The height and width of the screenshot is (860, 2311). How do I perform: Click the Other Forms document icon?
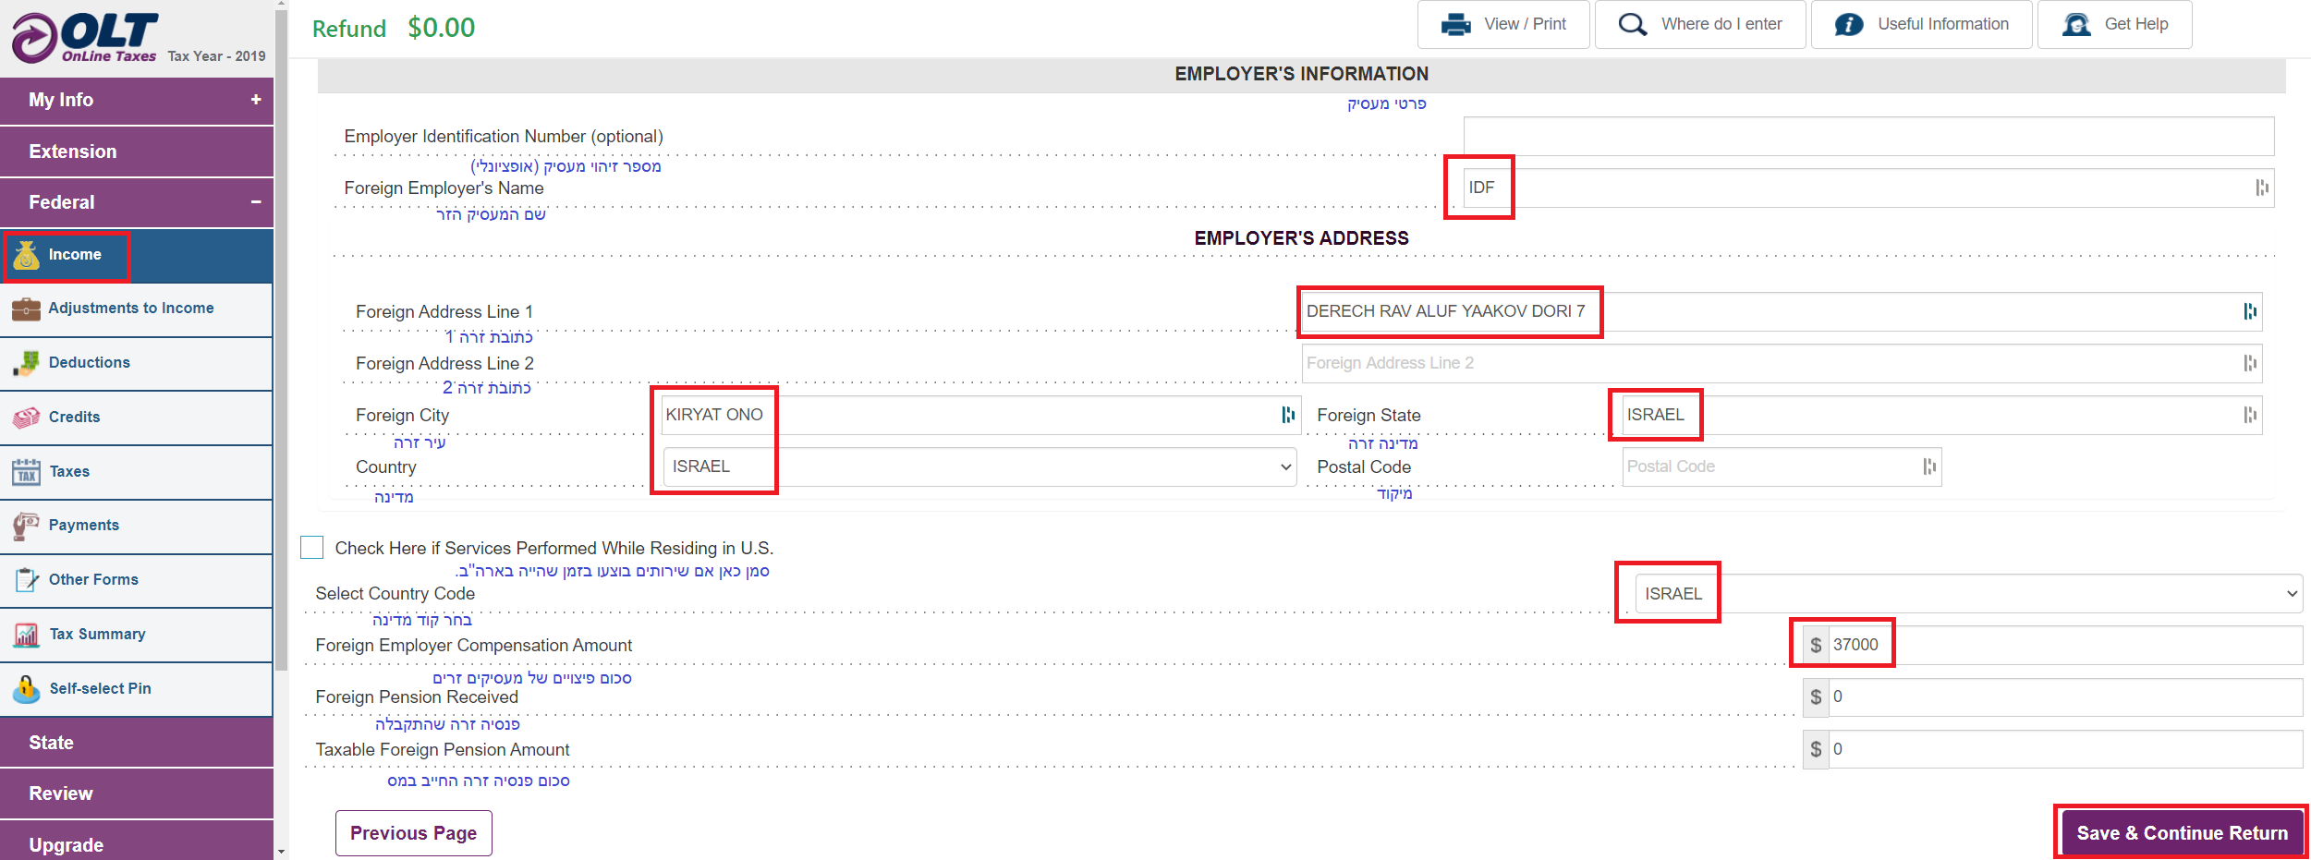coord(26,580)
